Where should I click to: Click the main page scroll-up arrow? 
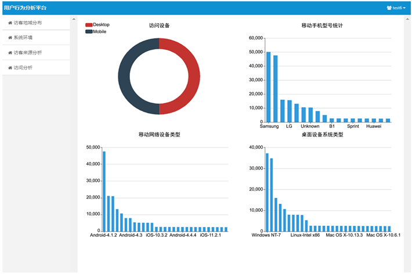407,19
